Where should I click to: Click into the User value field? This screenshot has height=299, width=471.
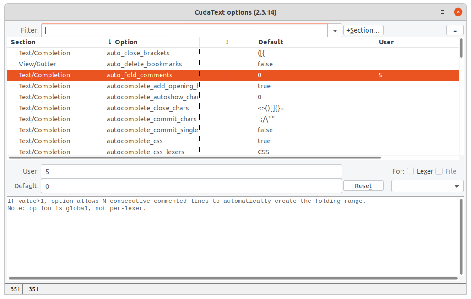(x=191, y=172)
